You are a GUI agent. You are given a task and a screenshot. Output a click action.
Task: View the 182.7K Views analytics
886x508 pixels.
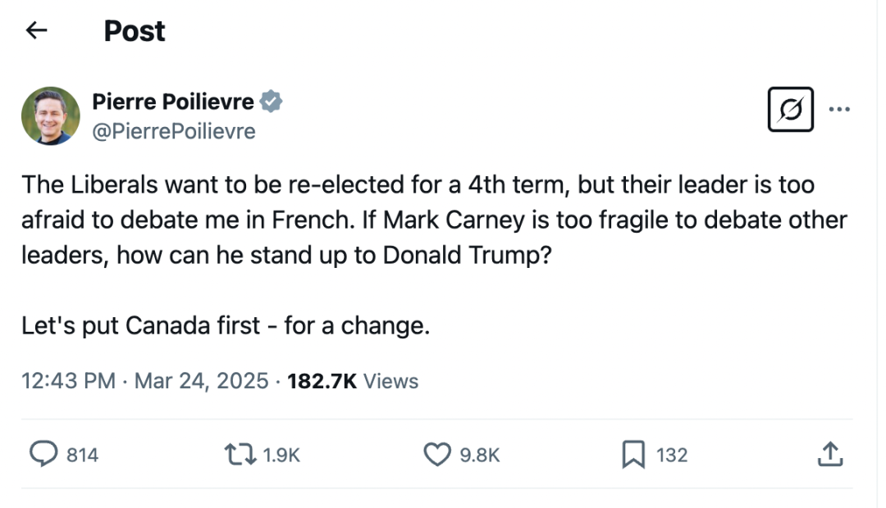353,381
